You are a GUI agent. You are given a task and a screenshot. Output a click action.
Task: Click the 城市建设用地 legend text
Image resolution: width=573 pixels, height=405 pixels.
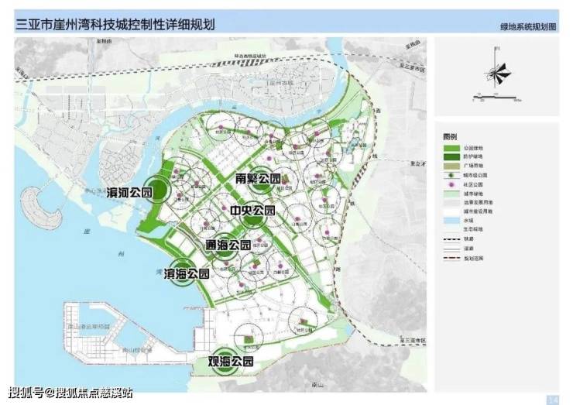478,211
